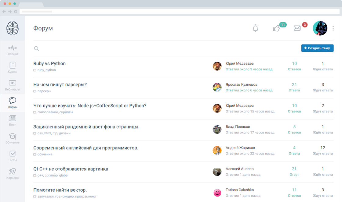Click the search magnifier icon

click(36, 48)
